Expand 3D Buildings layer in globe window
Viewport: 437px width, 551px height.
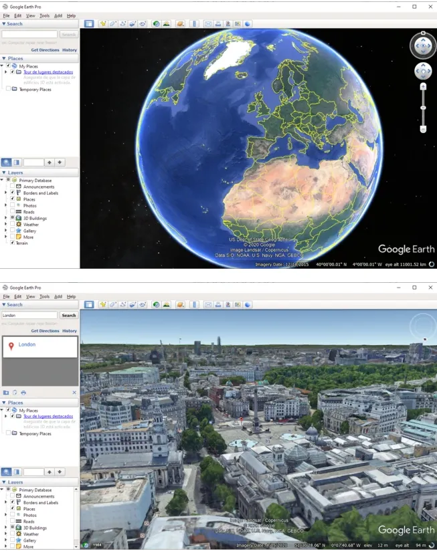click(x=5, y=218)
